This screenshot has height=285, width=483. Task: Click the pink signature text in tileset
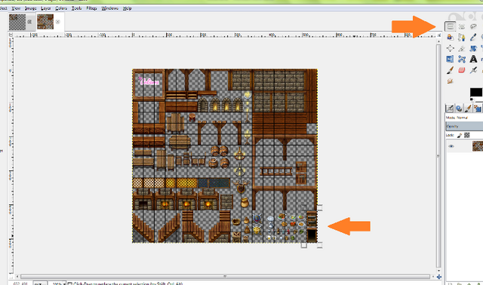[149, 81]
